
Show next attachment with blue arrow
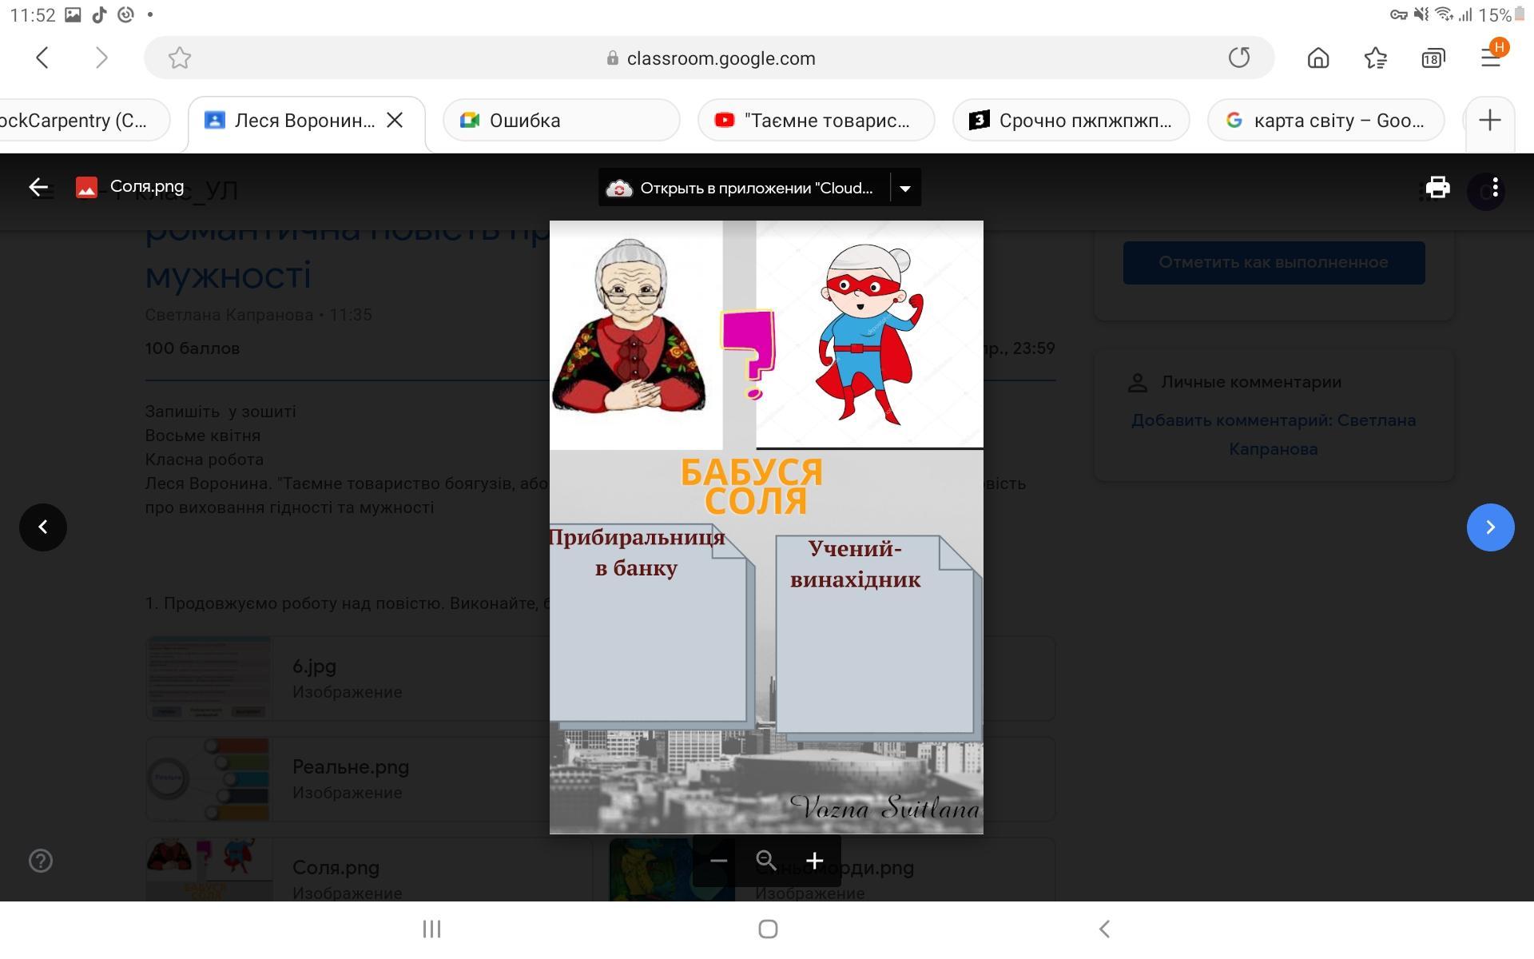[1490, 527]
